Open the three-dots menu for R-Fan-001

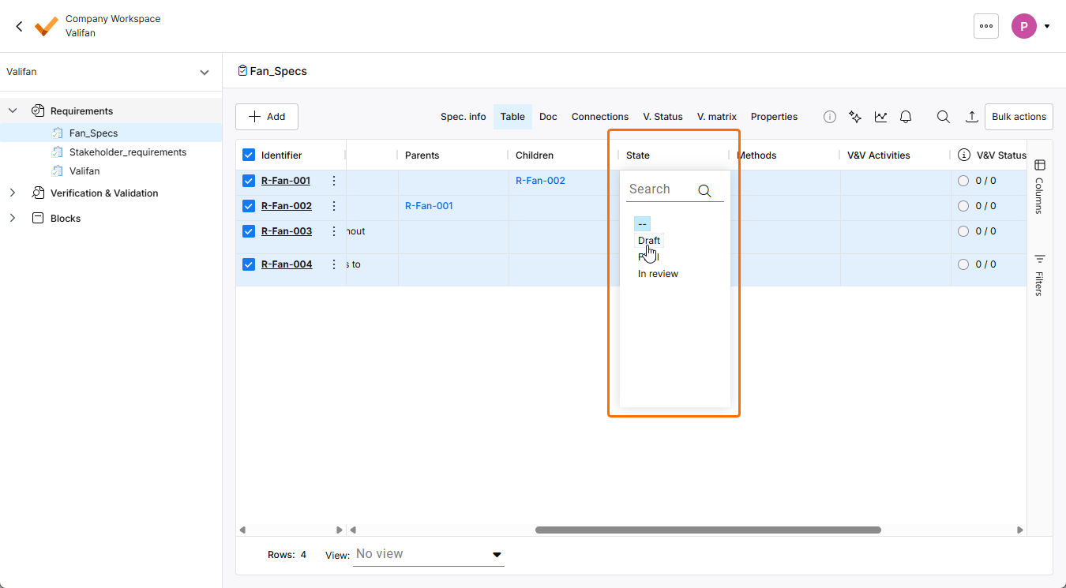[x=334, y=181]
